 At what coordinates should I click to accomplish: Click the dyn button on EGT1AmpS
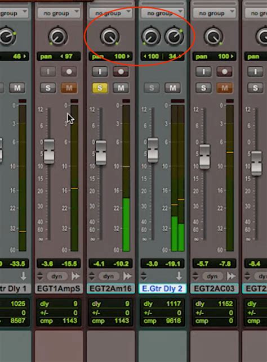(57, 276)
